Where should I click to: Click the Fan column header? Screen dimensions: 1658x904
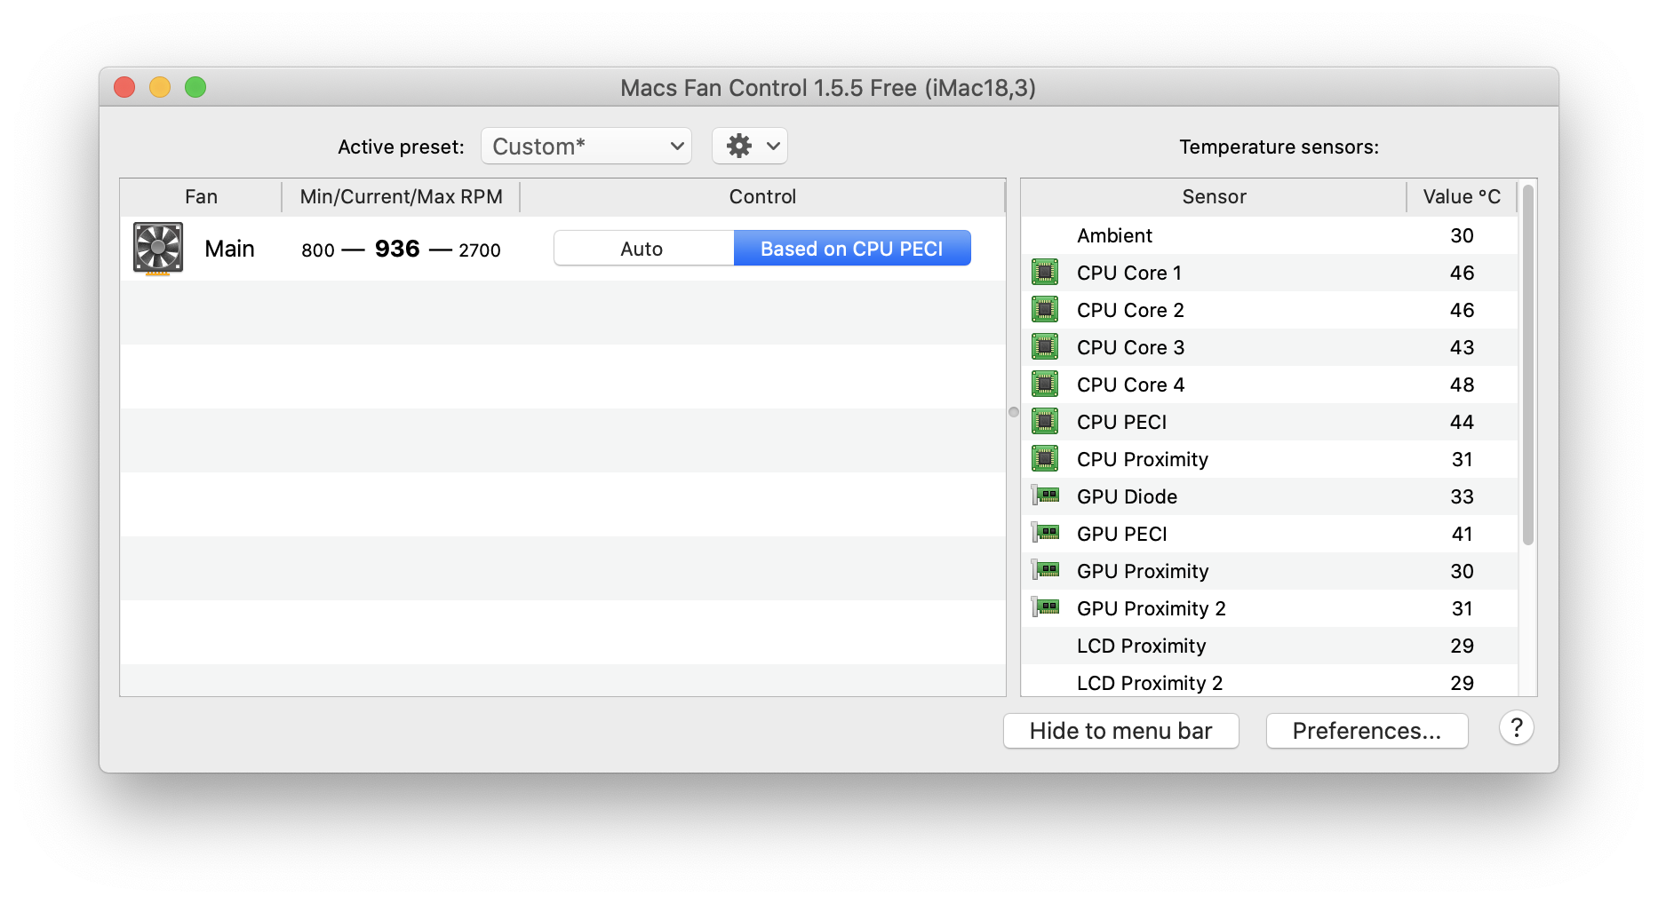(x=201, y=196)
